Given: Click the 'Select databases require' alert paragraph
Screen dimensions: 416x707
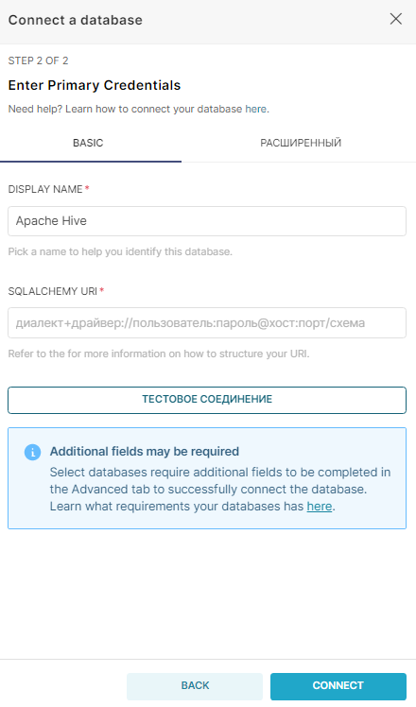Looking at the screenshot, I should tap(220, 490).
